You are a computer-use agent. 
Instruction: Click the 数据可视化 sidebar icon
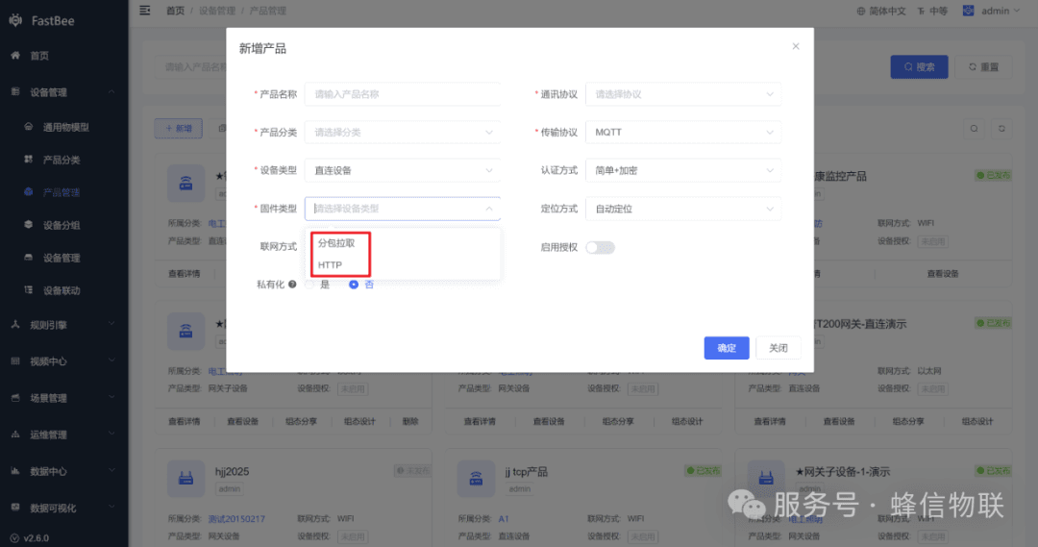pos(15,508)
